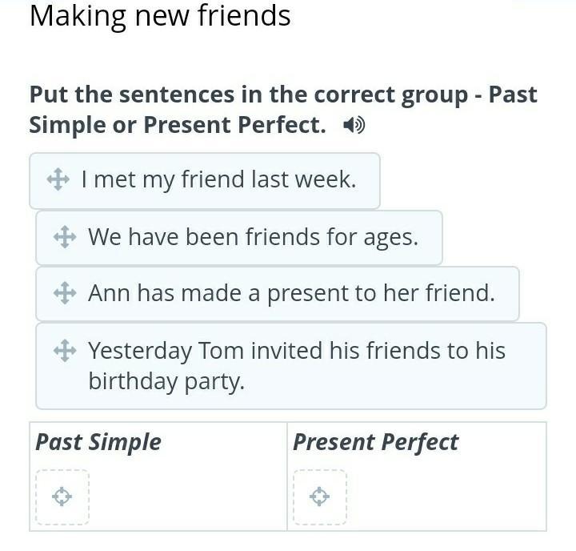Image resolution: width=576 pixels, height=551 pixels.
Task: Click the "Making new friends" page title
Action: click(x=160, y=15)
